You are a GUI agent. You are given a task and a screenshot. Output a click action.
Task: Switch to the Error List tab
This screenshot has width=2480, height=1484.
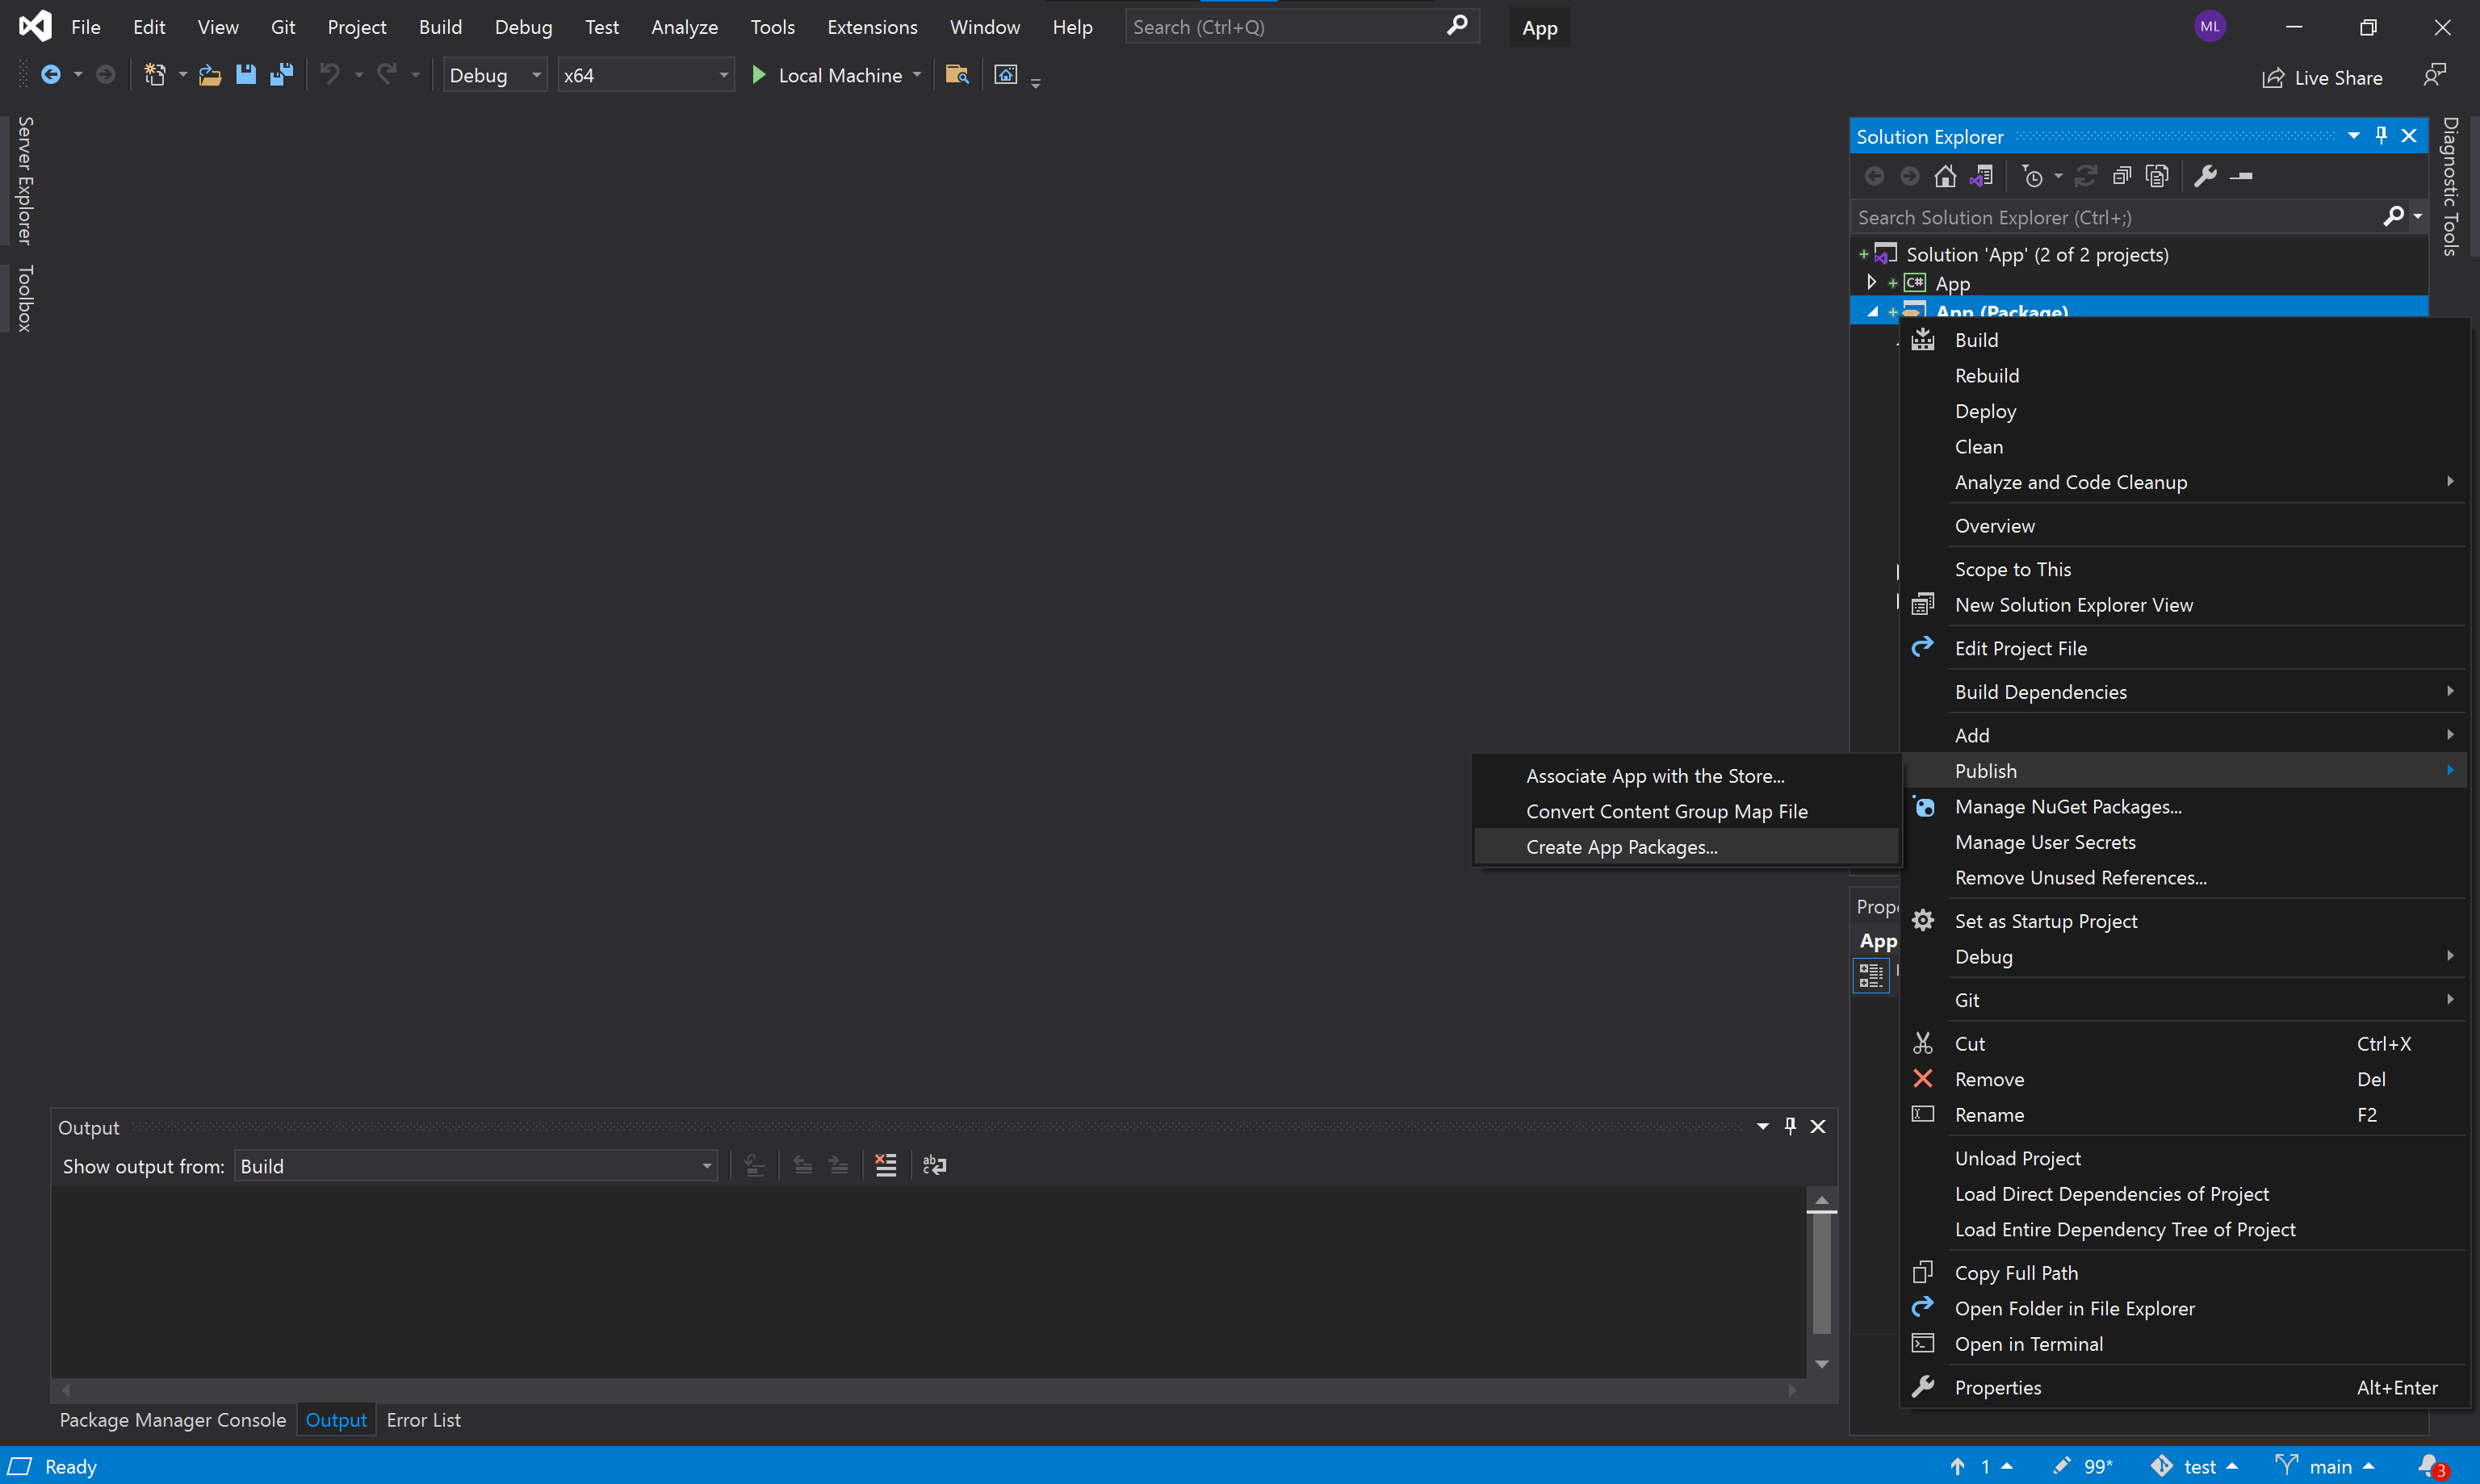click(x=423, y=1420)
